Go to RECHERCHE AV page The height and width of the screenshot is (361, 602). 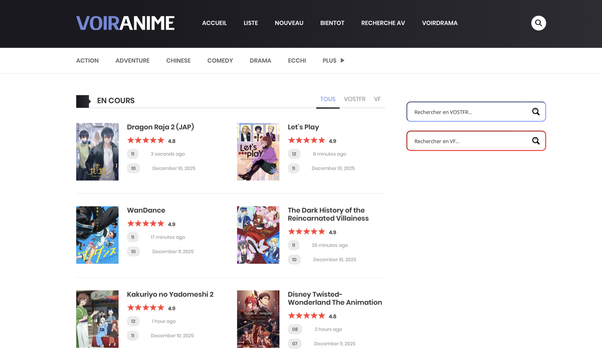[383, 23]
